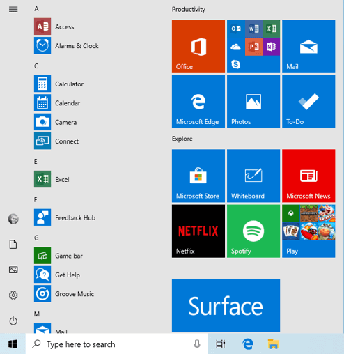Open the To-Do tile
The width and height of the screenshot is (344, 354).
(x=308, y=102)
